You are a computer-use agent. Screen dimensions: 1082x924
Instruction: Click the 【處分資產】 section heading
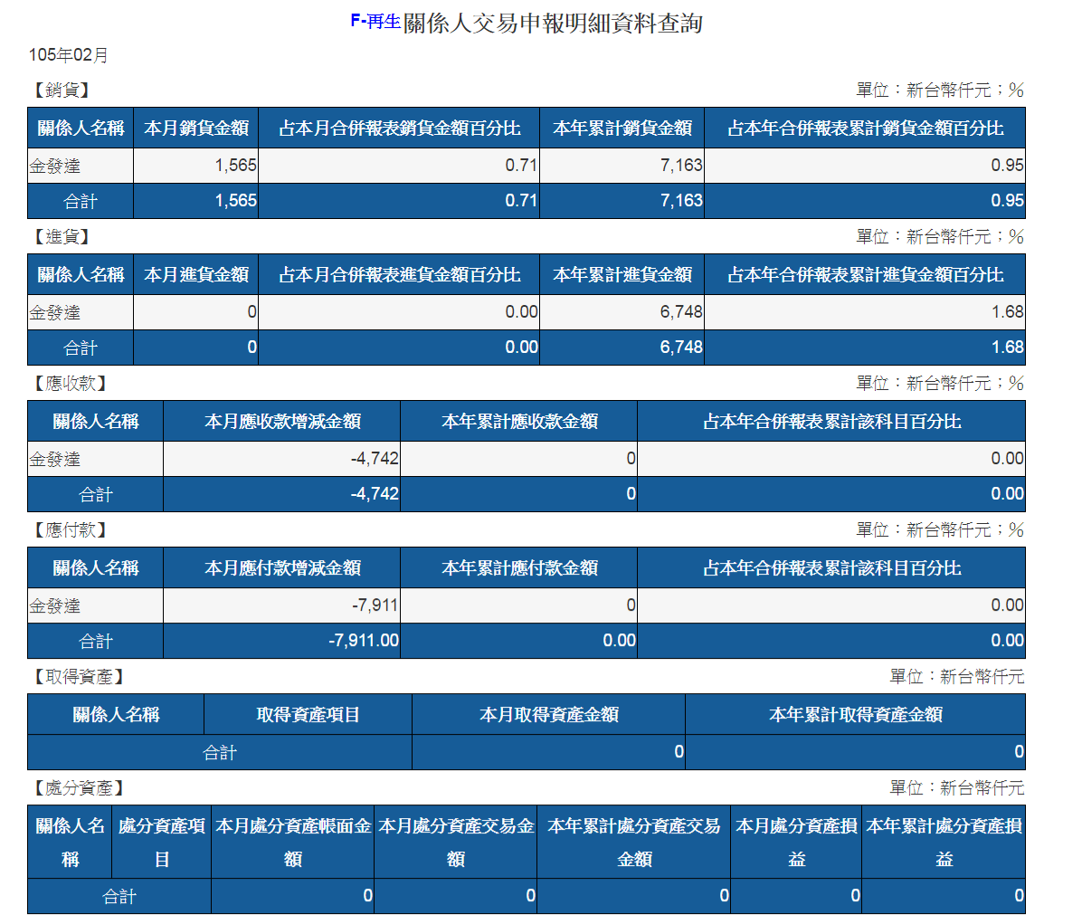tap(79, 788)
